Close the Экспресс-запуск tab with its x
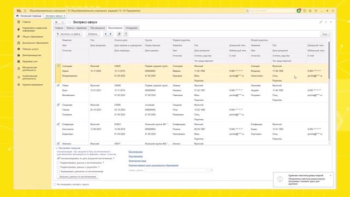Screen dimensions: 350x197 tap(65, 16)
